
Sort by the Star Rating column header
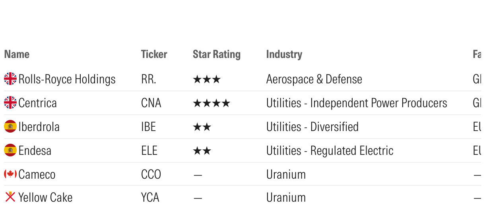pos(216,54)
